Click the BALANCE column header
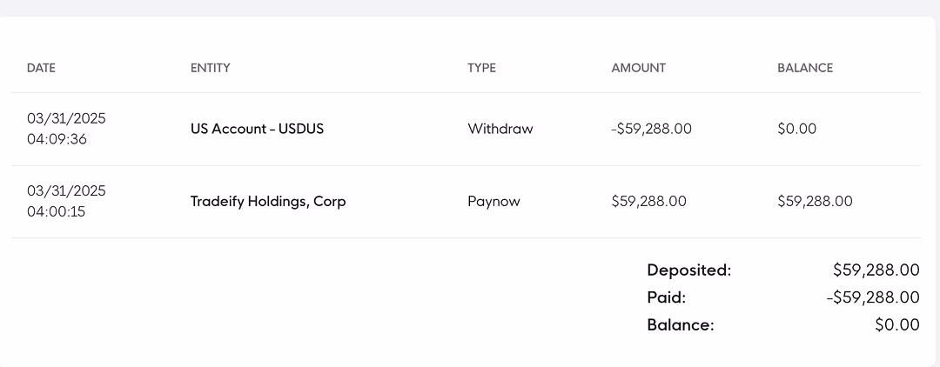 click(805, 68)
